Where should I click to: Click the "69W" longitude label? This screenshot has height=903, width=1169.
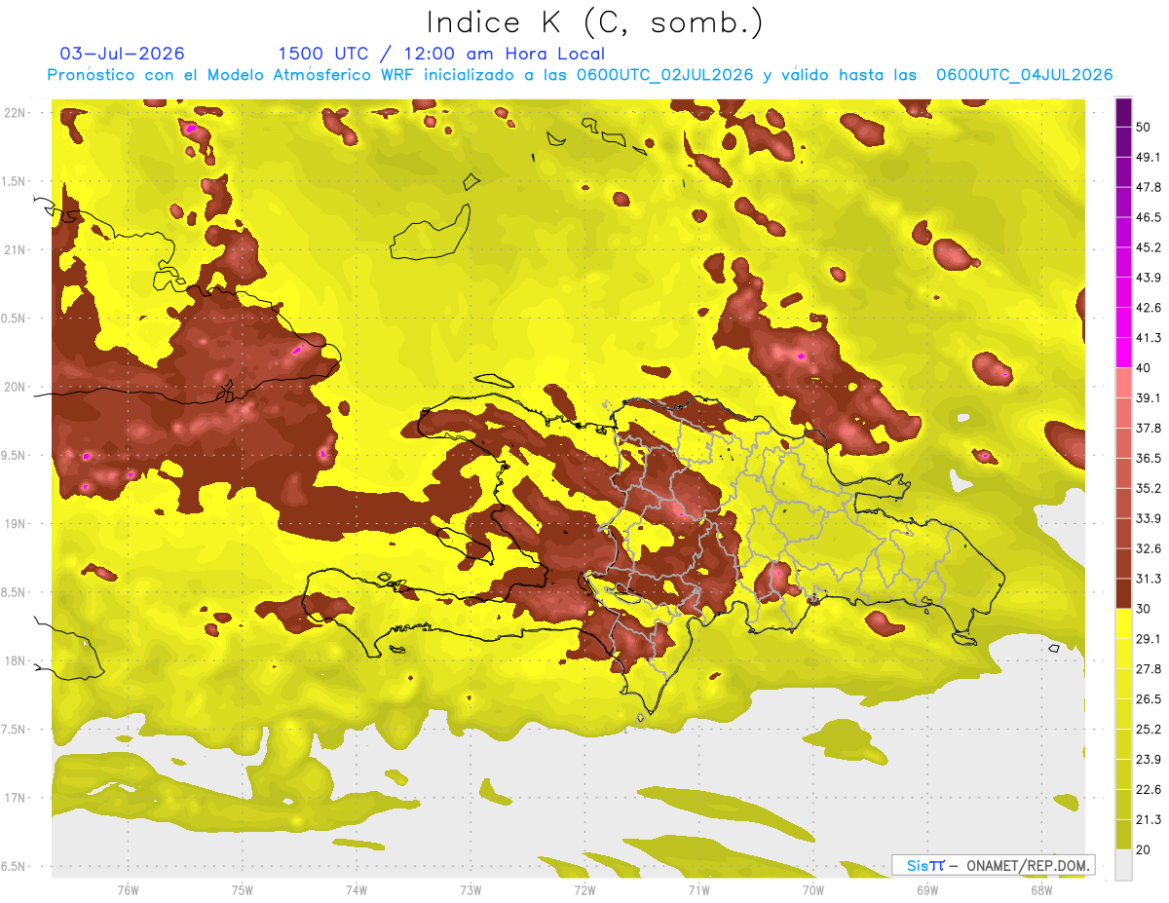pyautogui.click(x=927, y=889)
